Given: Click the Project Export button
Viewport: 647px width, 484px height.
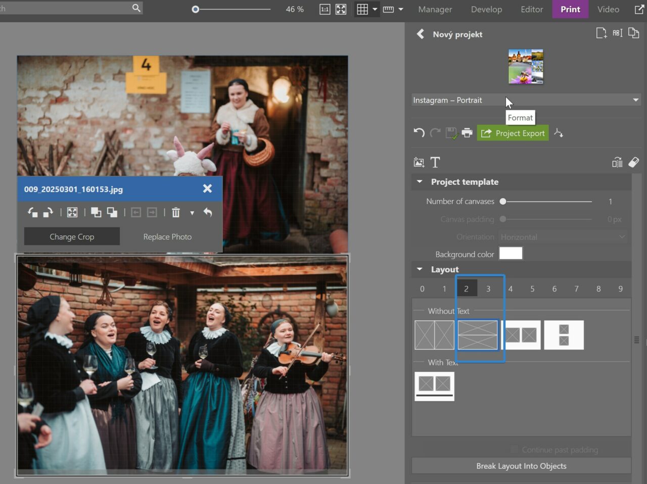Looking at the screenshot, I should point(513,133).
